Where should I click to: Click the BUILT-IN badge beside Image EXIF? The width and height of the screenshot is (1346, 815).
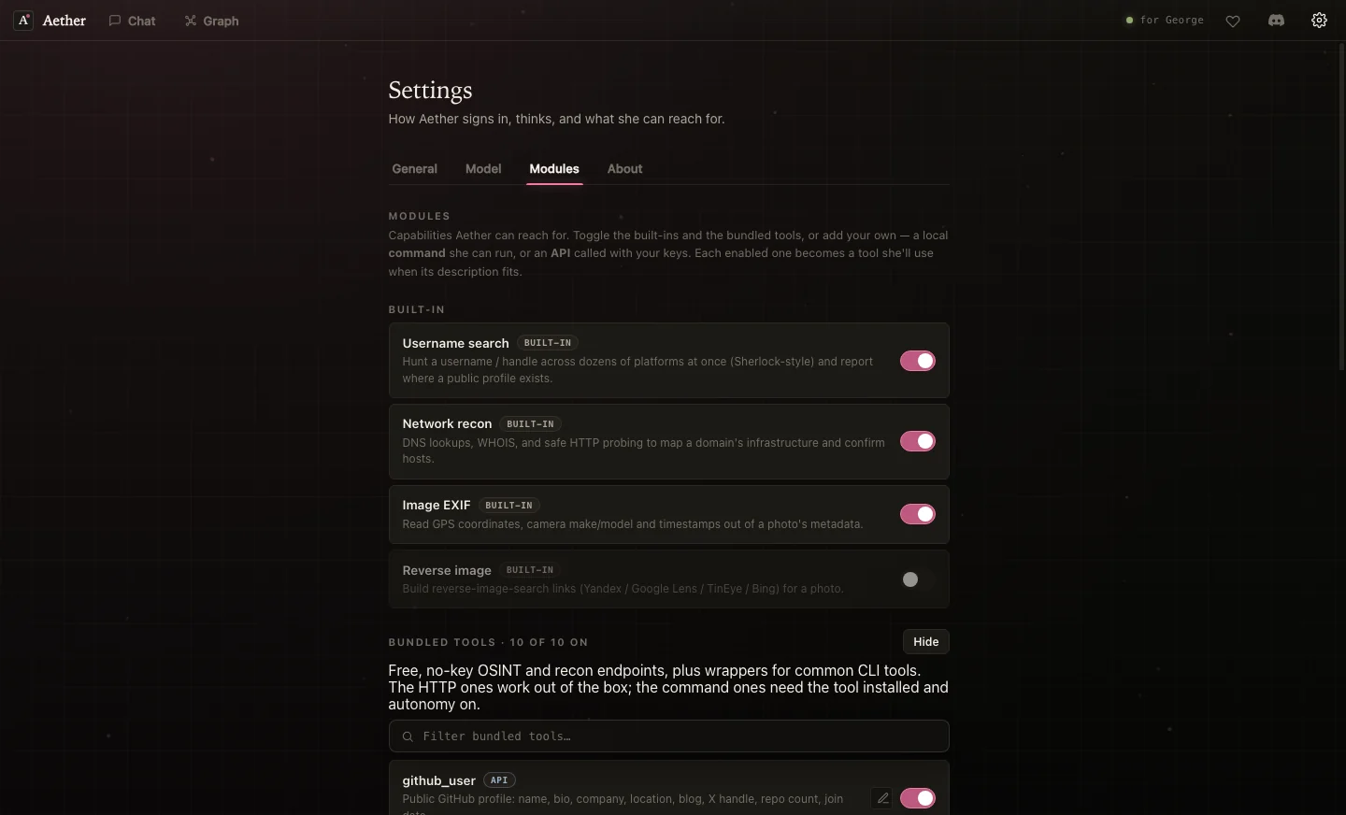coord(508,506)
